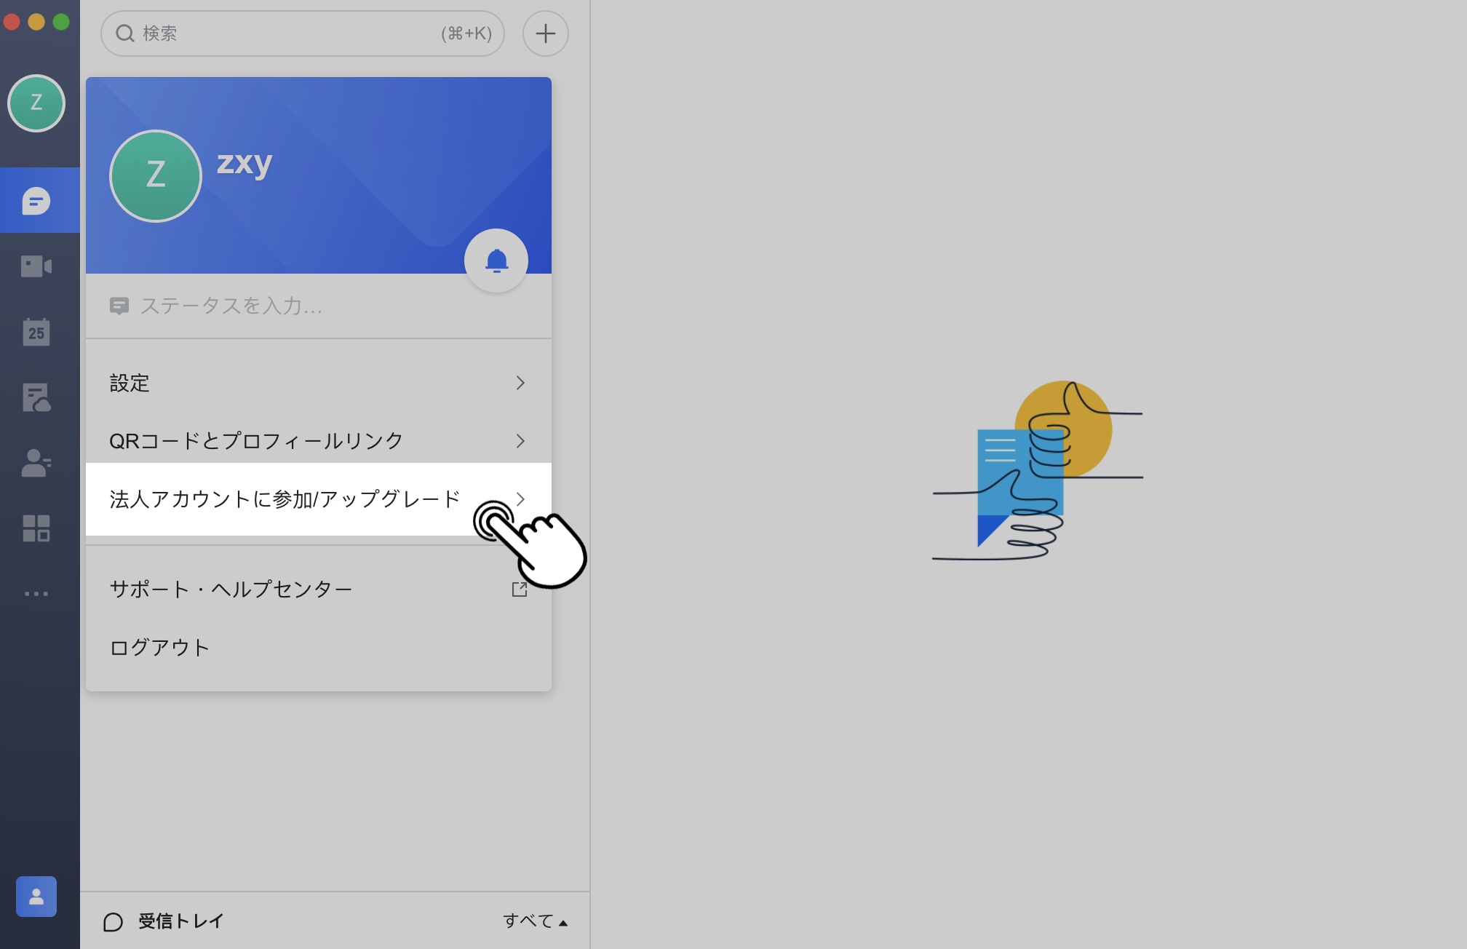Click external link icon beside サポート・ヘルプセンター

pyautogui.click(x=520, y=589)
